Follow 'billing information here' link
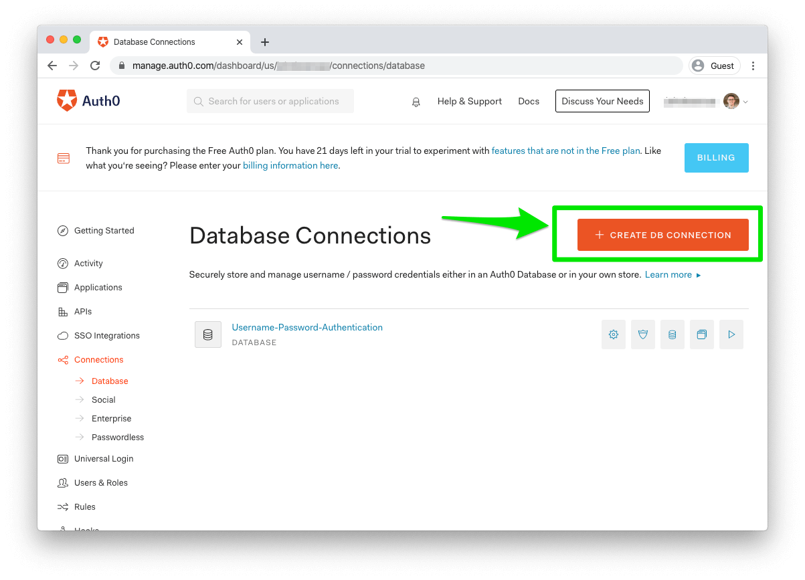 (290, 166)
